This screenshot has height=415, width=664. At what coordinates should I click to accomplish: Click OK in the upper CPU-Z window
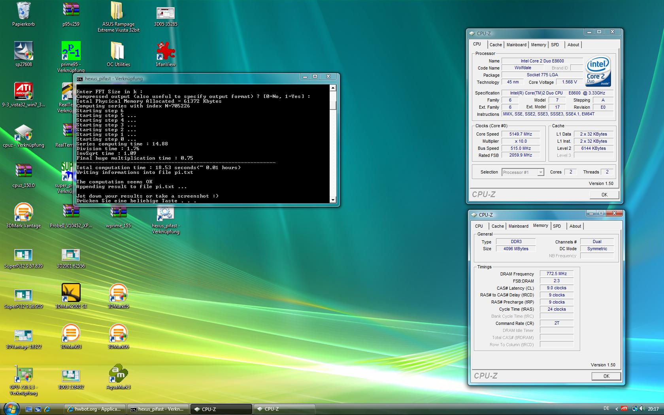tap(604, 194)
